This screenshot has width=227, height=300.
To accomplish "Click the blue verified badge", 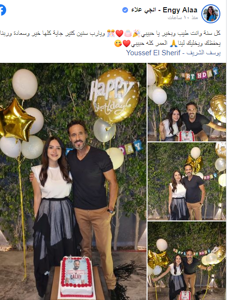I will pyautogui.click(x=125, y=10).
